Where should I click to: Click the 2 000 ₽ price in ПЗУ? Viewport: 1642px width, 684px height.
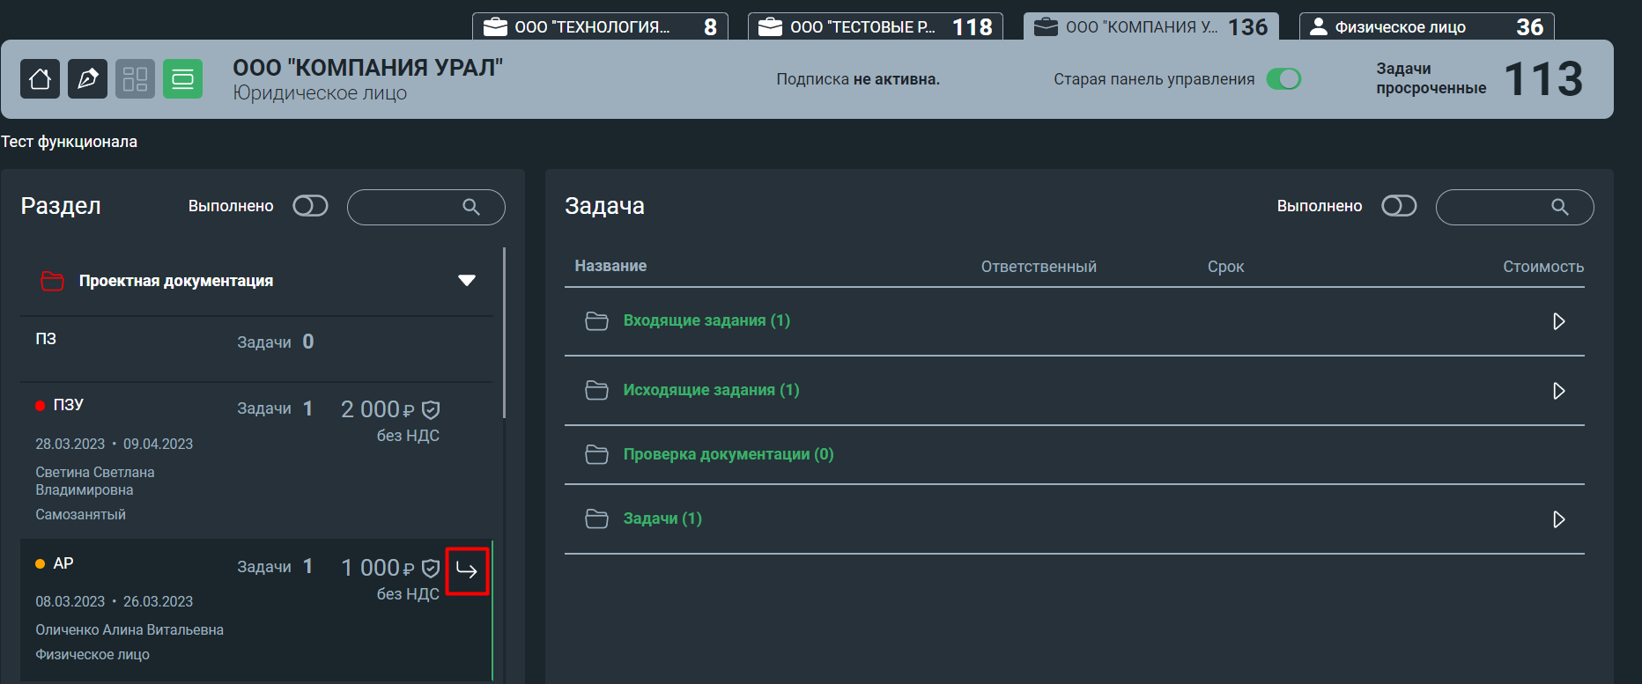(377, 409)
